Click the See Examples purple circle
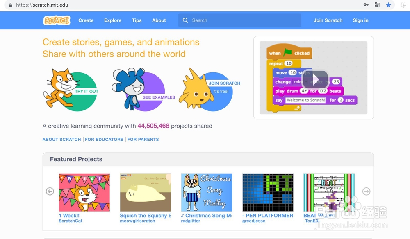The height and width of the screenshot is (239, 410). tap(143, 90)
